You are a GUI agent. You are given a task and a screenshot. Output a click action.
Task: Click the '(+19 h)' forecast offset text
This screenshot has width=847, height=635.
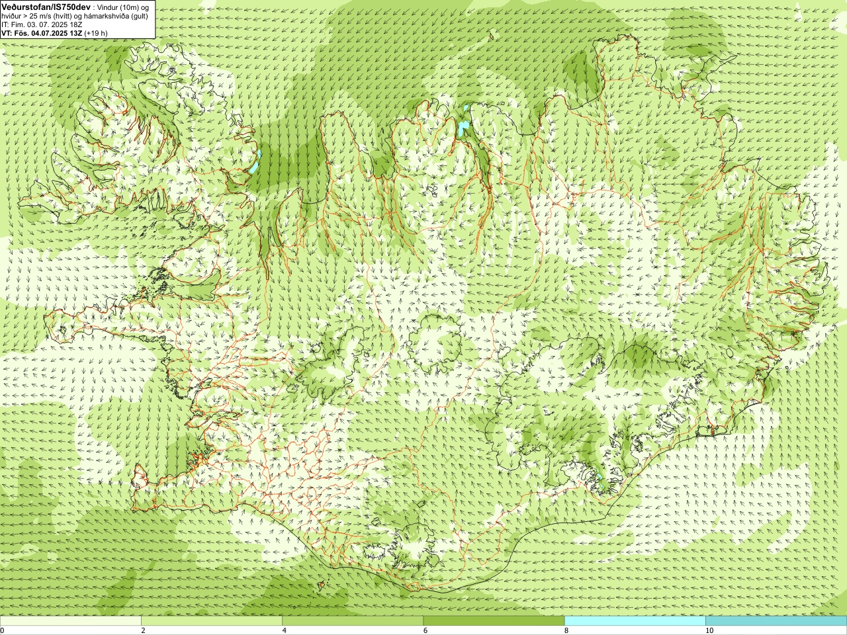tap(96, 33)
